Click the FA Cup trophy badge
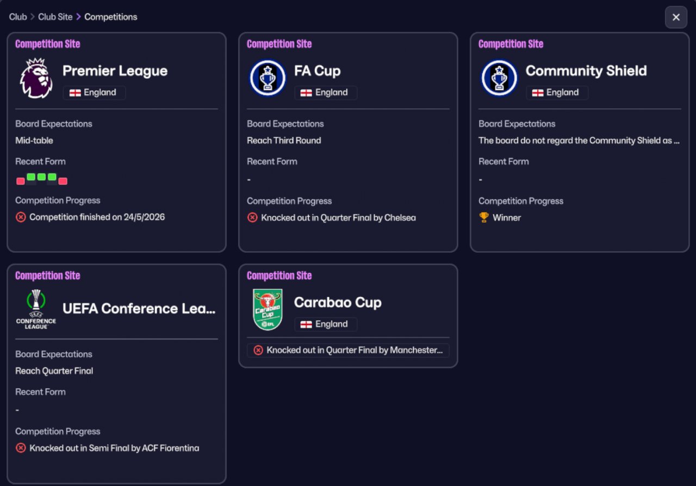 268,78
